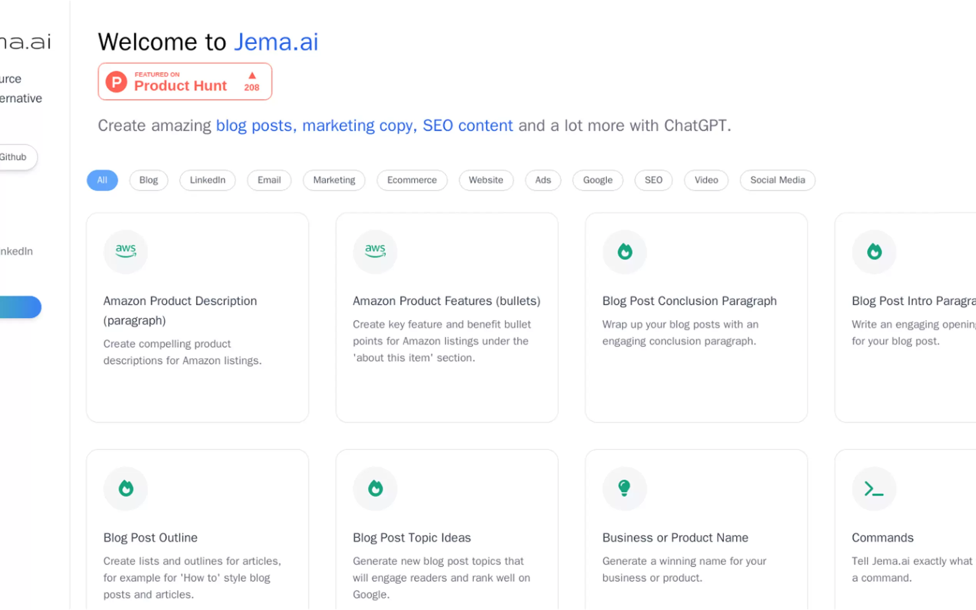Filter by Ecommerce category
The height and width of the screenshot is (610, 976).
412,180
